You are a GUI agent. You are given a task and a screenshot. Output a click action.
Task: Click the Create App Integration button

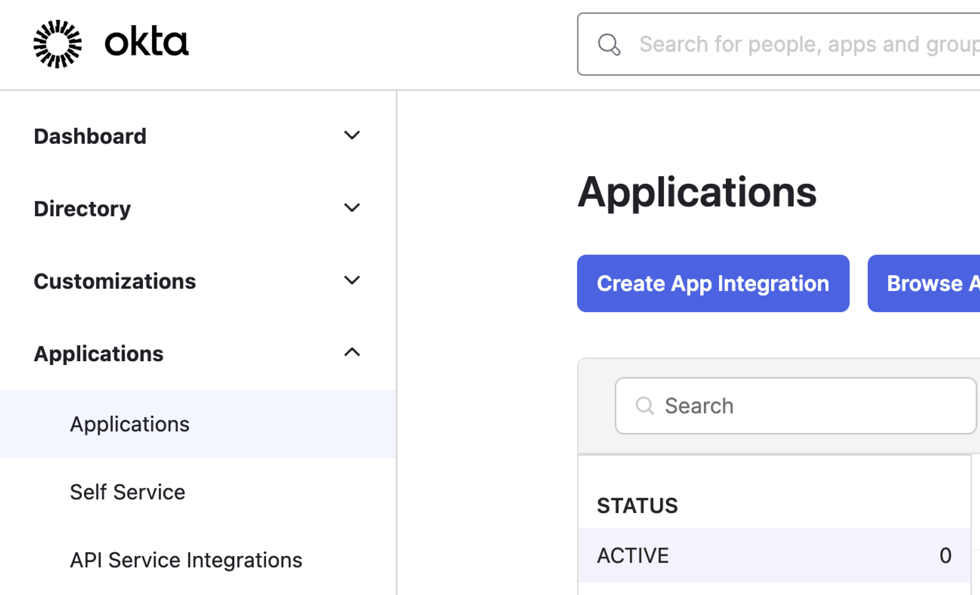(x=713, y=283)
